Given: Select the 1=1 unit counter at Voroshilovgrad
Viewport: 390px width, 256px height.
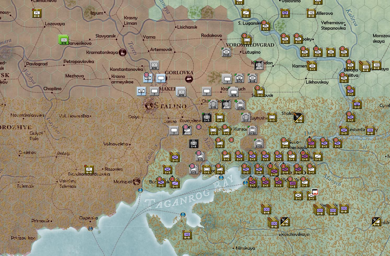Looking at the screenshot, I should pos(246,40).
